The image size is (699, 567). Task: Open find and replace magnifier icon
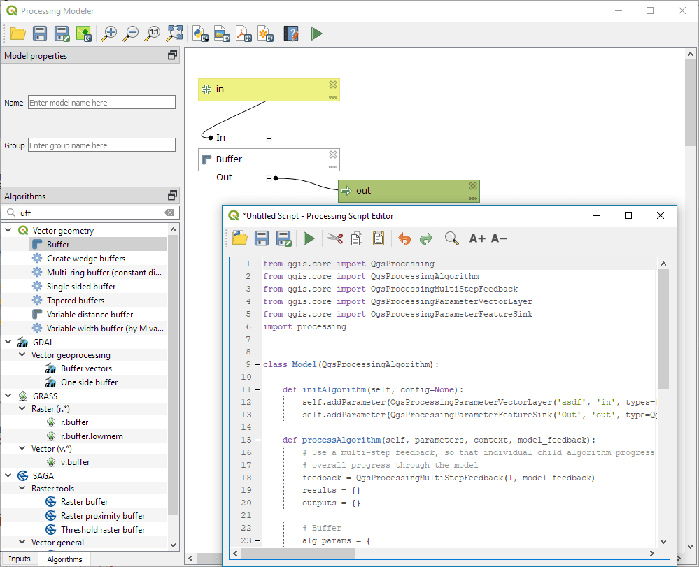451,238
